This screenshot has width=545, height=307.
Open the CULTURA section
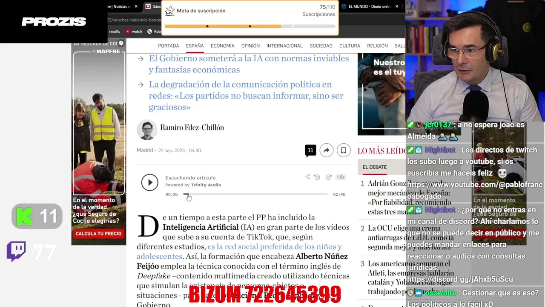350,46
